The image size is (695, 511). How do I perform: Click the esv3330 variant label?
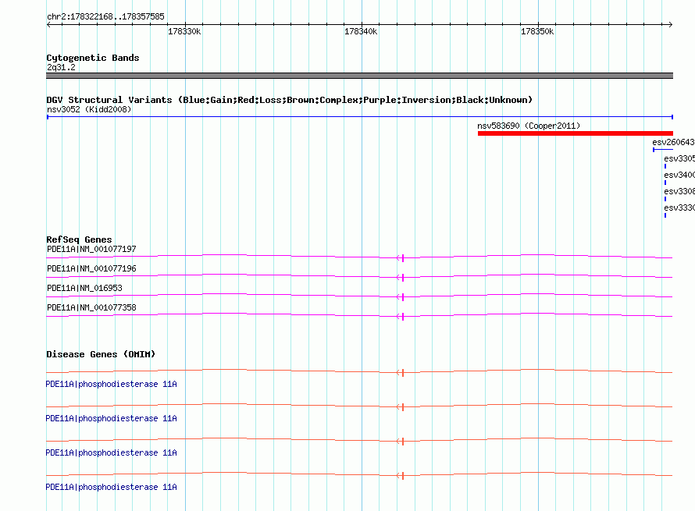[x=679, y=208]
